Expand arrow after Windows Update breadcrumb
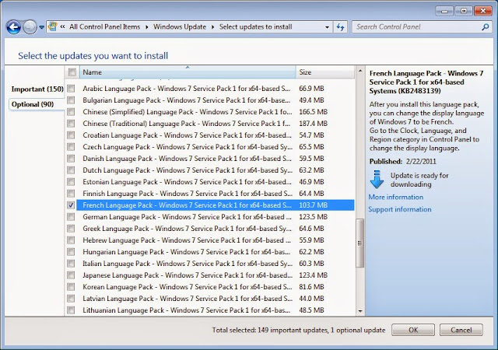Screen dimensions: 498x350 click(212, 27)
